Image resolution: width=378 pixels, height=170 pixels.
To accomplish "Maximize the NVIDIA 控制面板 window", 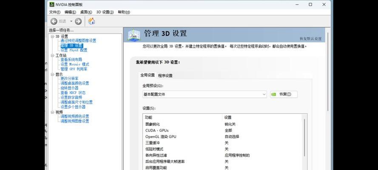I will point(310,5).
